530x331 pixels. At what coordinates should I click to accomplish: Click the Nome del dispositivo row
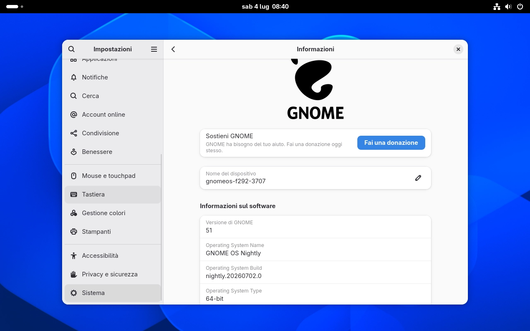(316, 178)
